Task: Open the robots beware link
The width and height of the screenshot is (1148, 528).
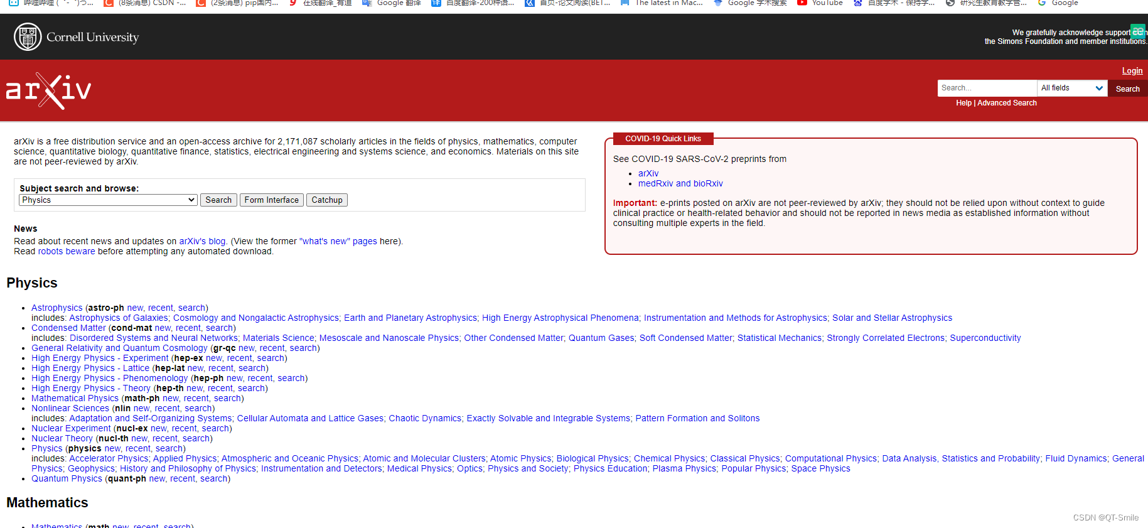Action: pyautogui.click(x=67, y=251)
